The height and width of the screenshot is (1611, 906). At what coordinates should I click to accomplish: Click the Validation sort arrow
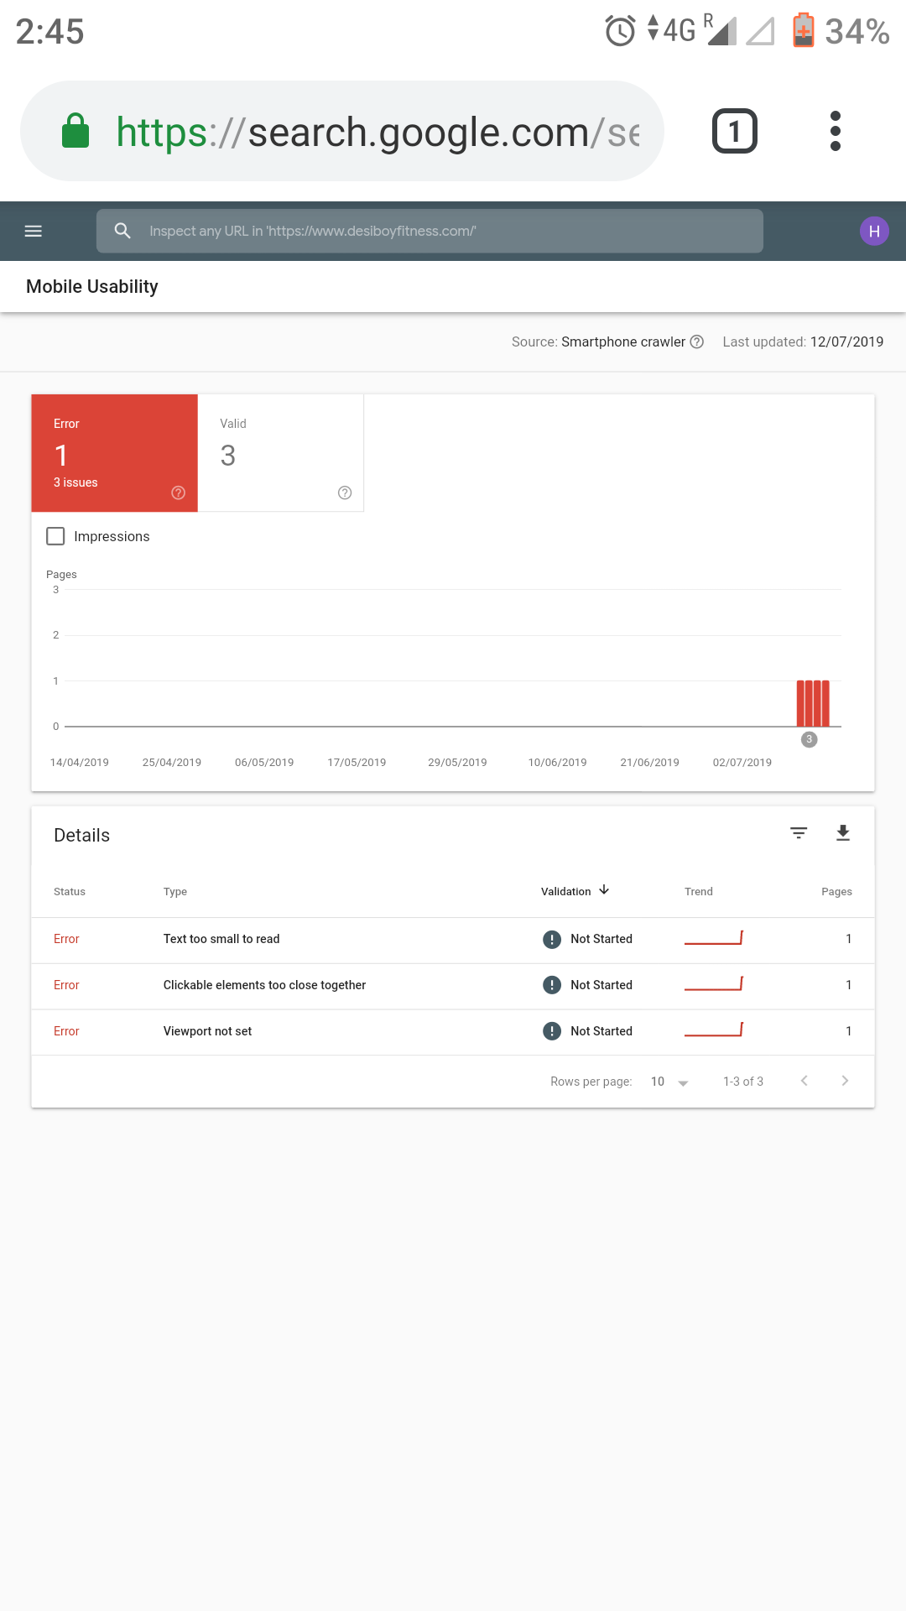coord(604,890)
